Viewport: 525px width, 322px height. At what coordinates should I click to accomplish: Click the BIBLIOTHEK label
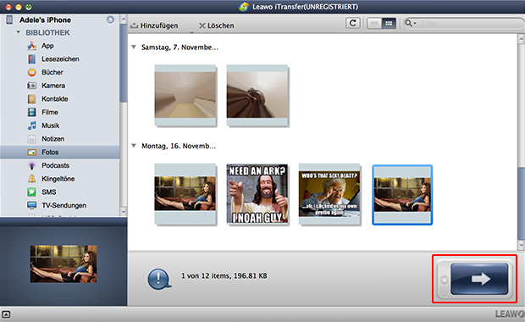[48, 32]
